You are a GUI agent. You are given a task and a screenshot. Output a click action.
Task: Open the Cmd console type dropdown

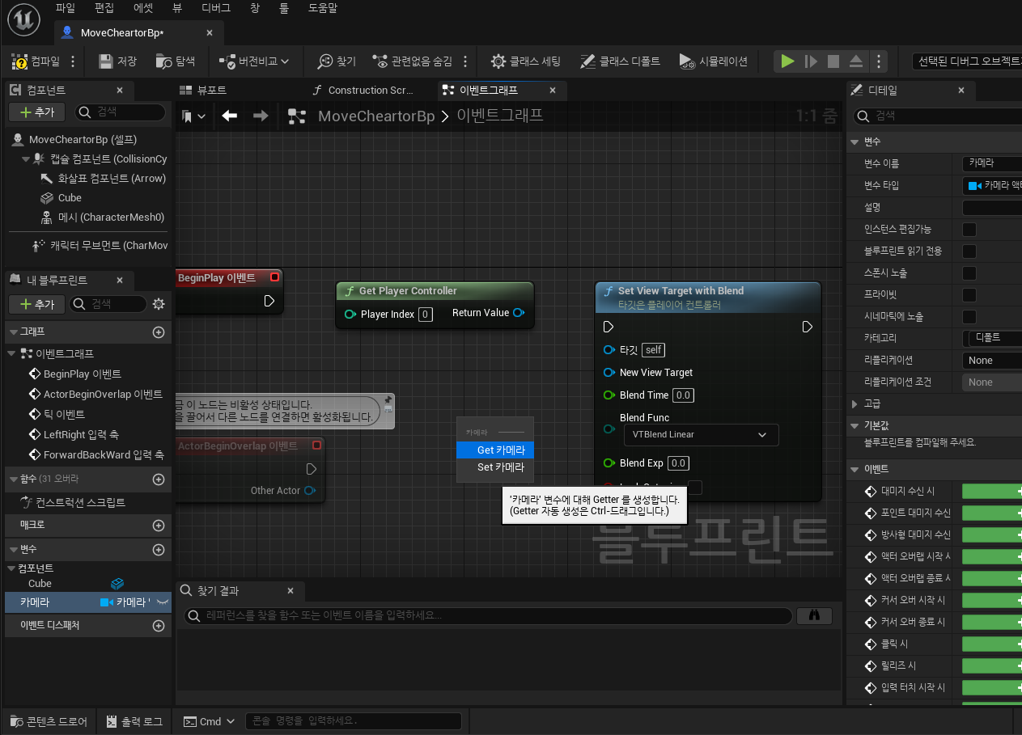(209, 721)
